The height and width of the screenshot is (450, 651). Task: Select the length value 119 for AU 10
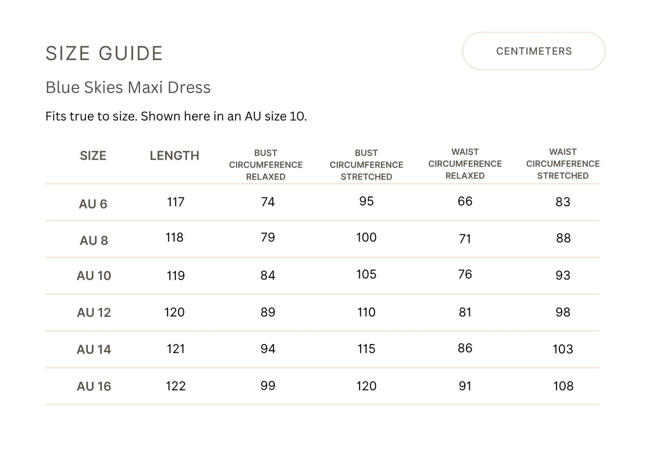click(x=175, y=276)
